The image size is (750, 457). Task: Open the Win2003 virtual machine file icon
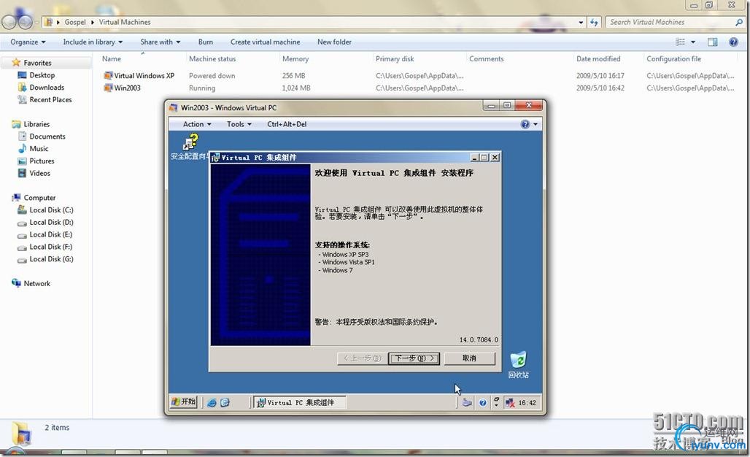tap(108, 88)
